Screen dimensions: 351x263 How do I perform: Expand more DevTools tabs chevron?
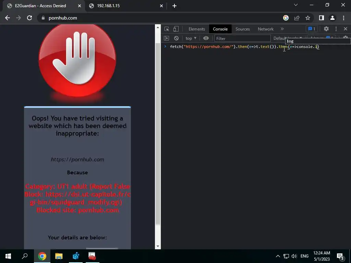point(282,29)
